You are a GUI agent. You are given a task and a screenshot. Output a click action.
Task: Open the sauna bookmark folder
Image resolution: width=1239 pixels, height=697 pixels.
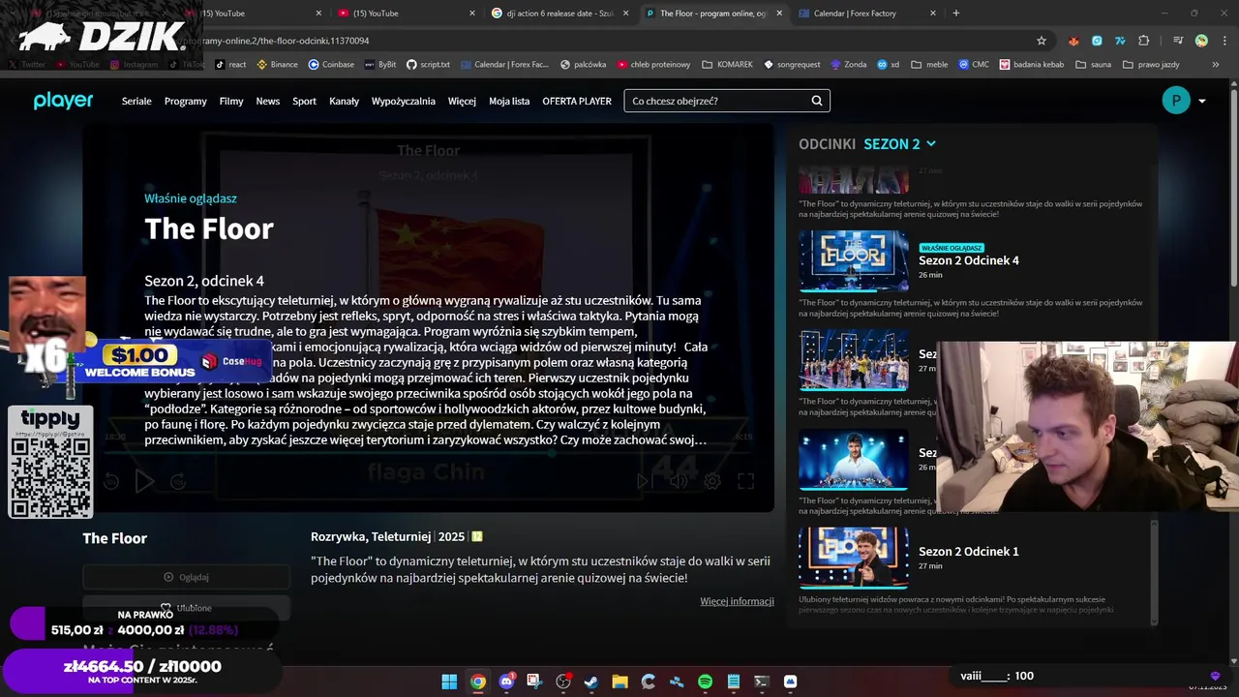(x=1095, y=65)
